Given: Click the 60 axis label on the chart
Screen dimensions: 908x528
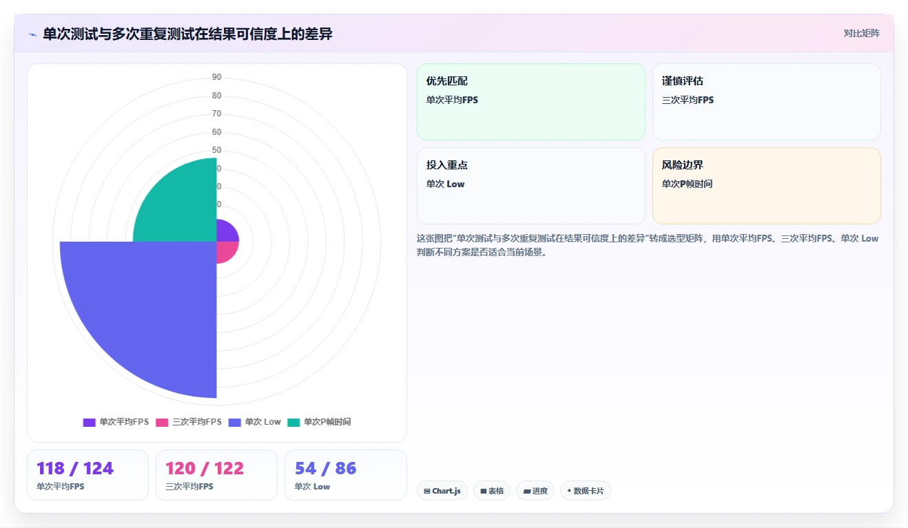Looking at the screenshot, I should pyautogui.click(x=217, y=132).
